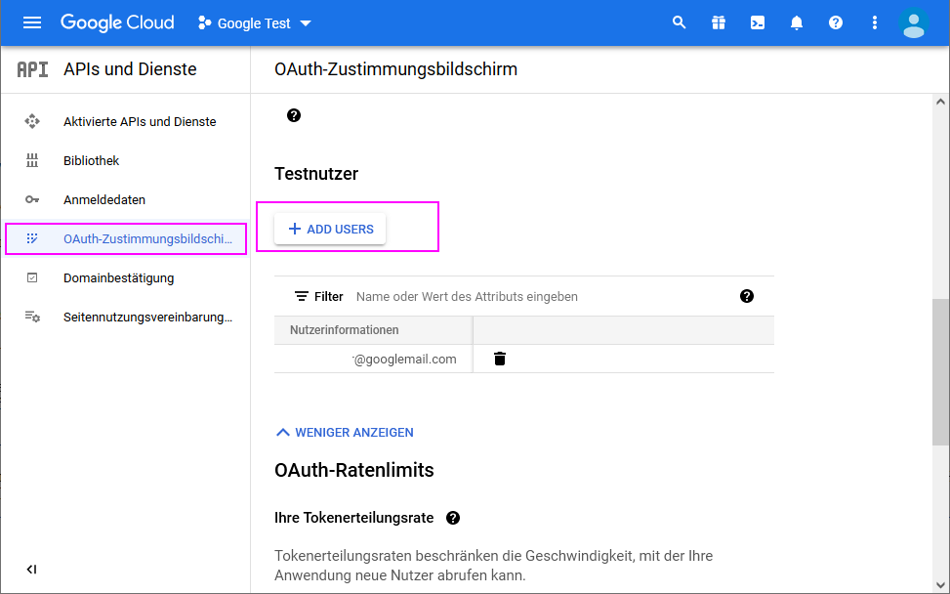The width and height of the screenshot is (950, 594).
Task: Select OAuth-Zustimmungsbildschirm in sidebar
Action: click(x=125, y=238)
